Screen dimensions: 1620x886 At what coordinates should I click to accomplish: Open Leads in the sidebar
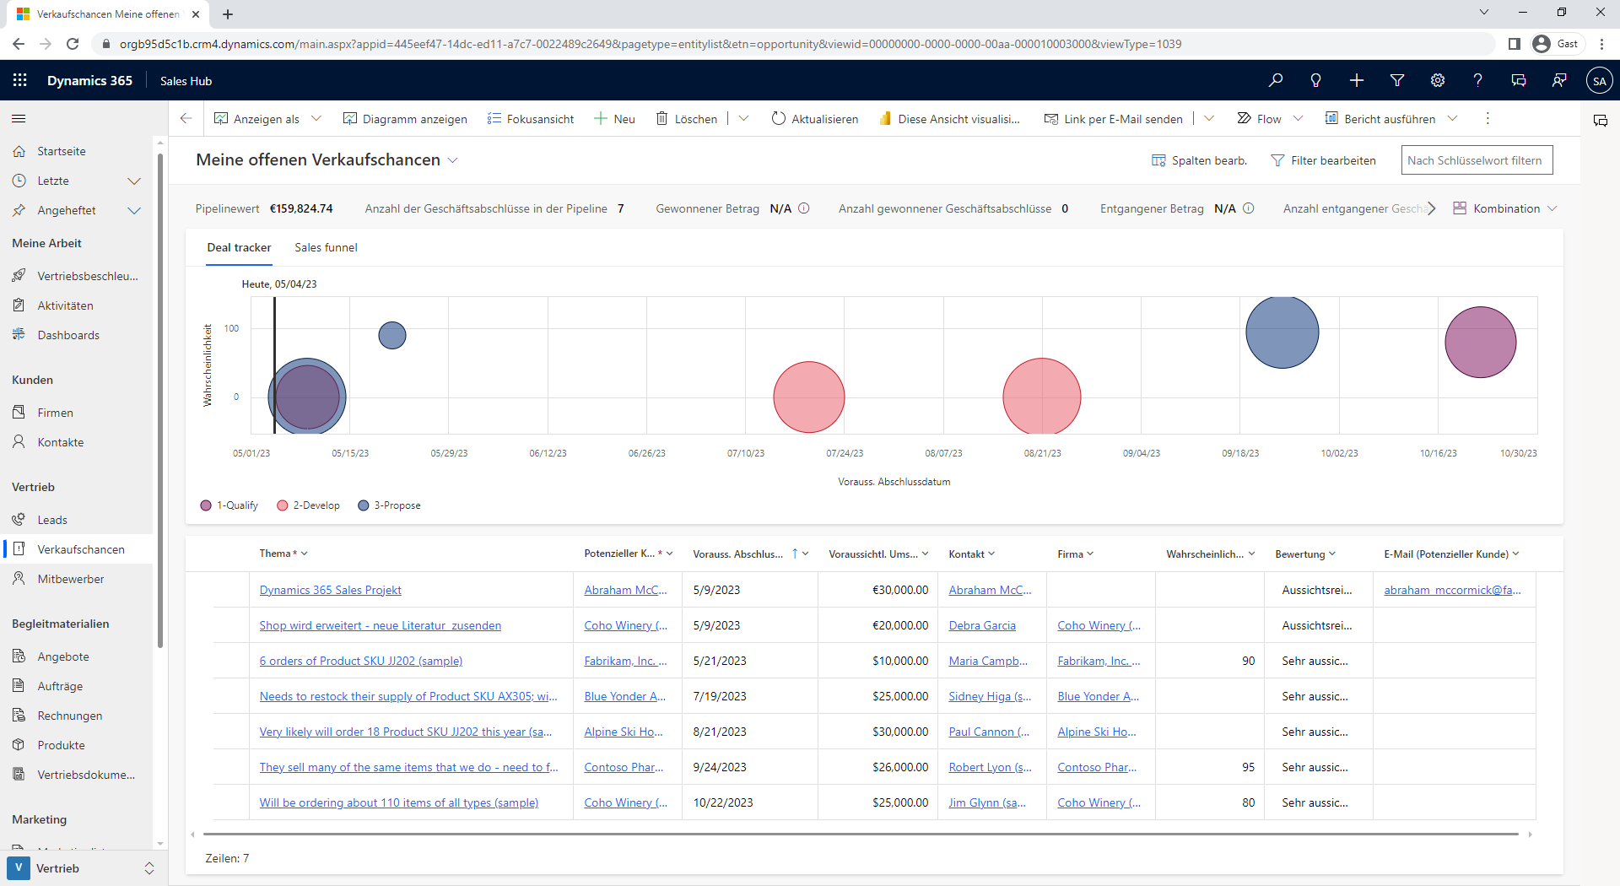tap(52, 520)
